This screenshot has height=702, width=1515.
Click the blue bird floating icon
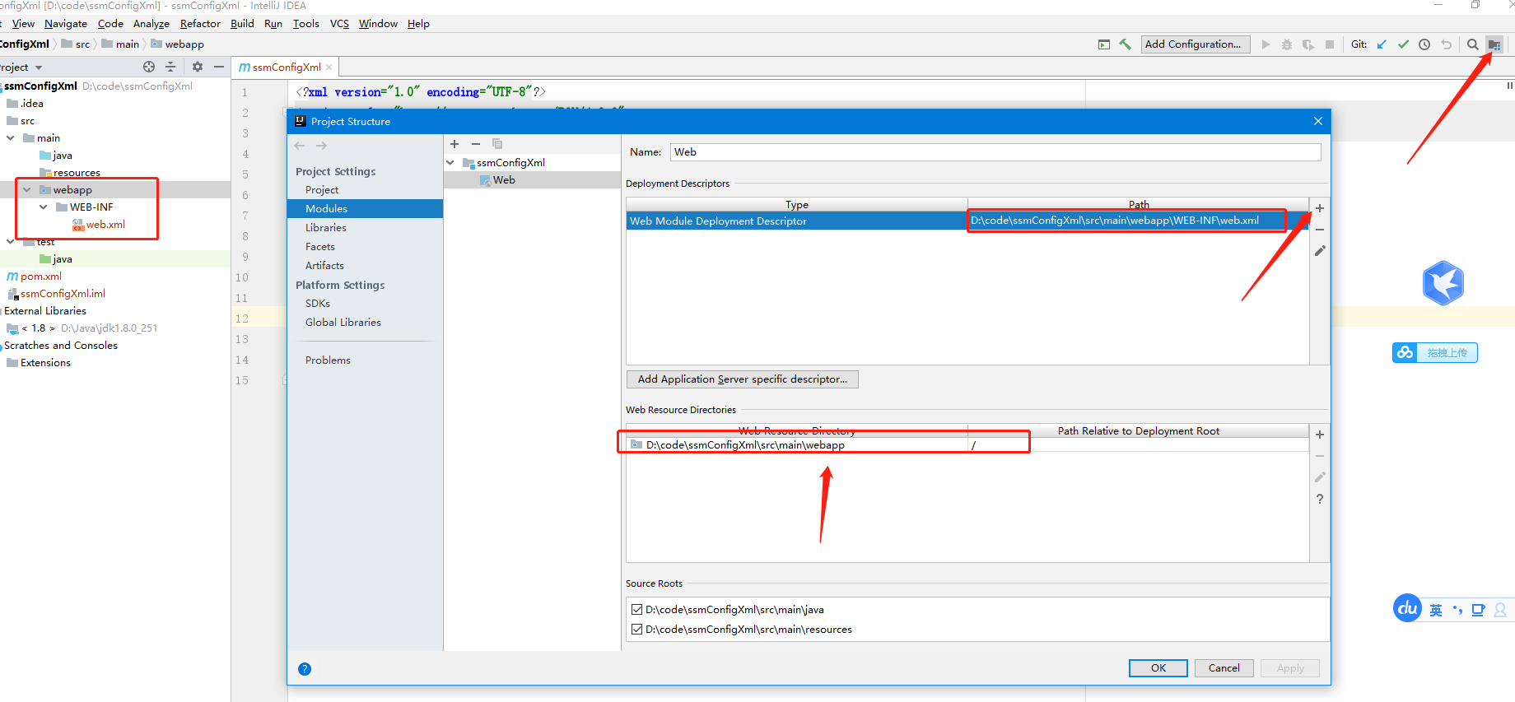[x=1443, y=283]
